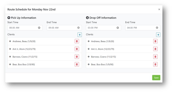Click the Drop Off Information heading

click(x=101, y=18)
